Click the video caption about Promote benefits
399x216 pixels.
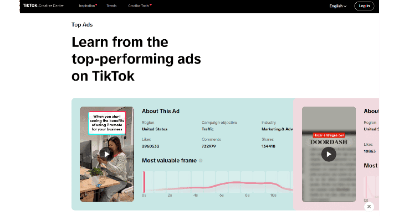point(107,123)
